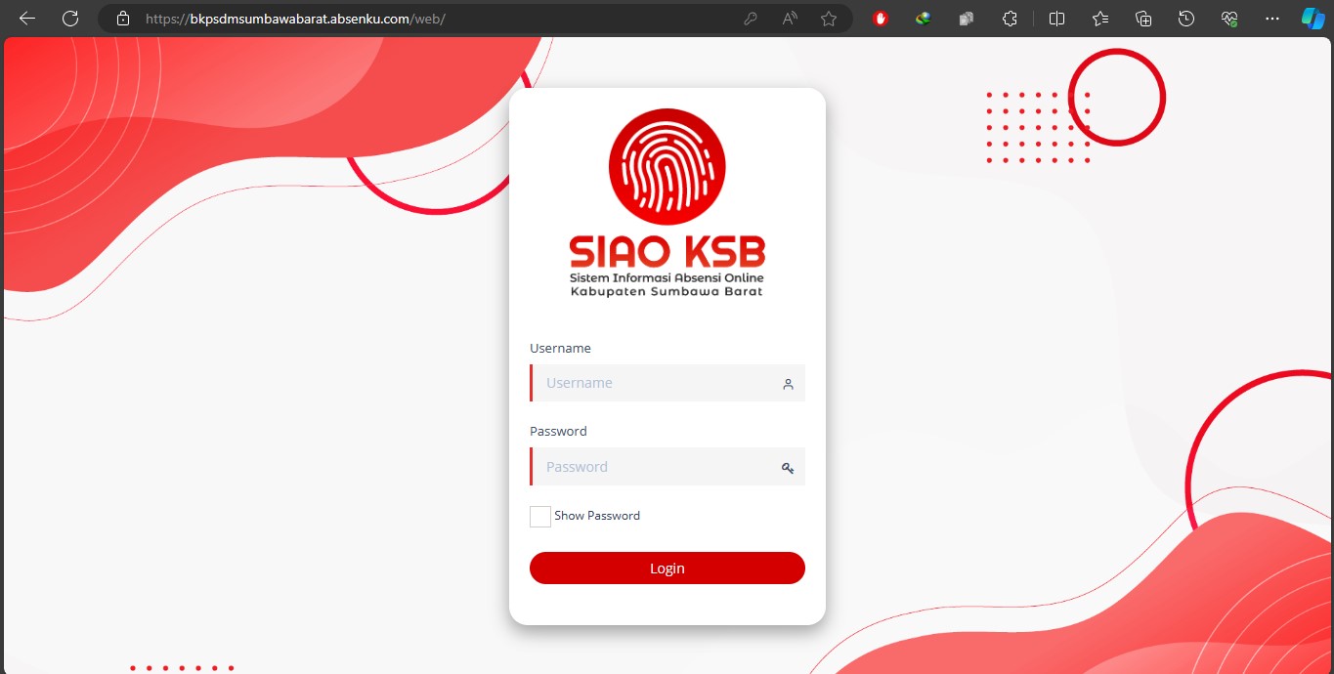Refresh the page with the reload icon
The height and width of the screenshot is (674, 1334).
(70, 19)
